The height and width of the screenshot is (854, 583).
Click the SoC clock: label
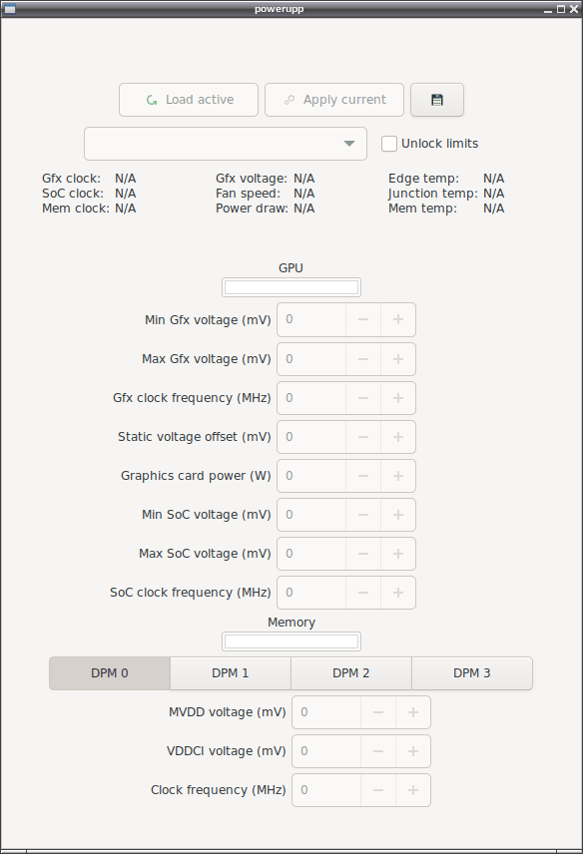coord(73,194)
